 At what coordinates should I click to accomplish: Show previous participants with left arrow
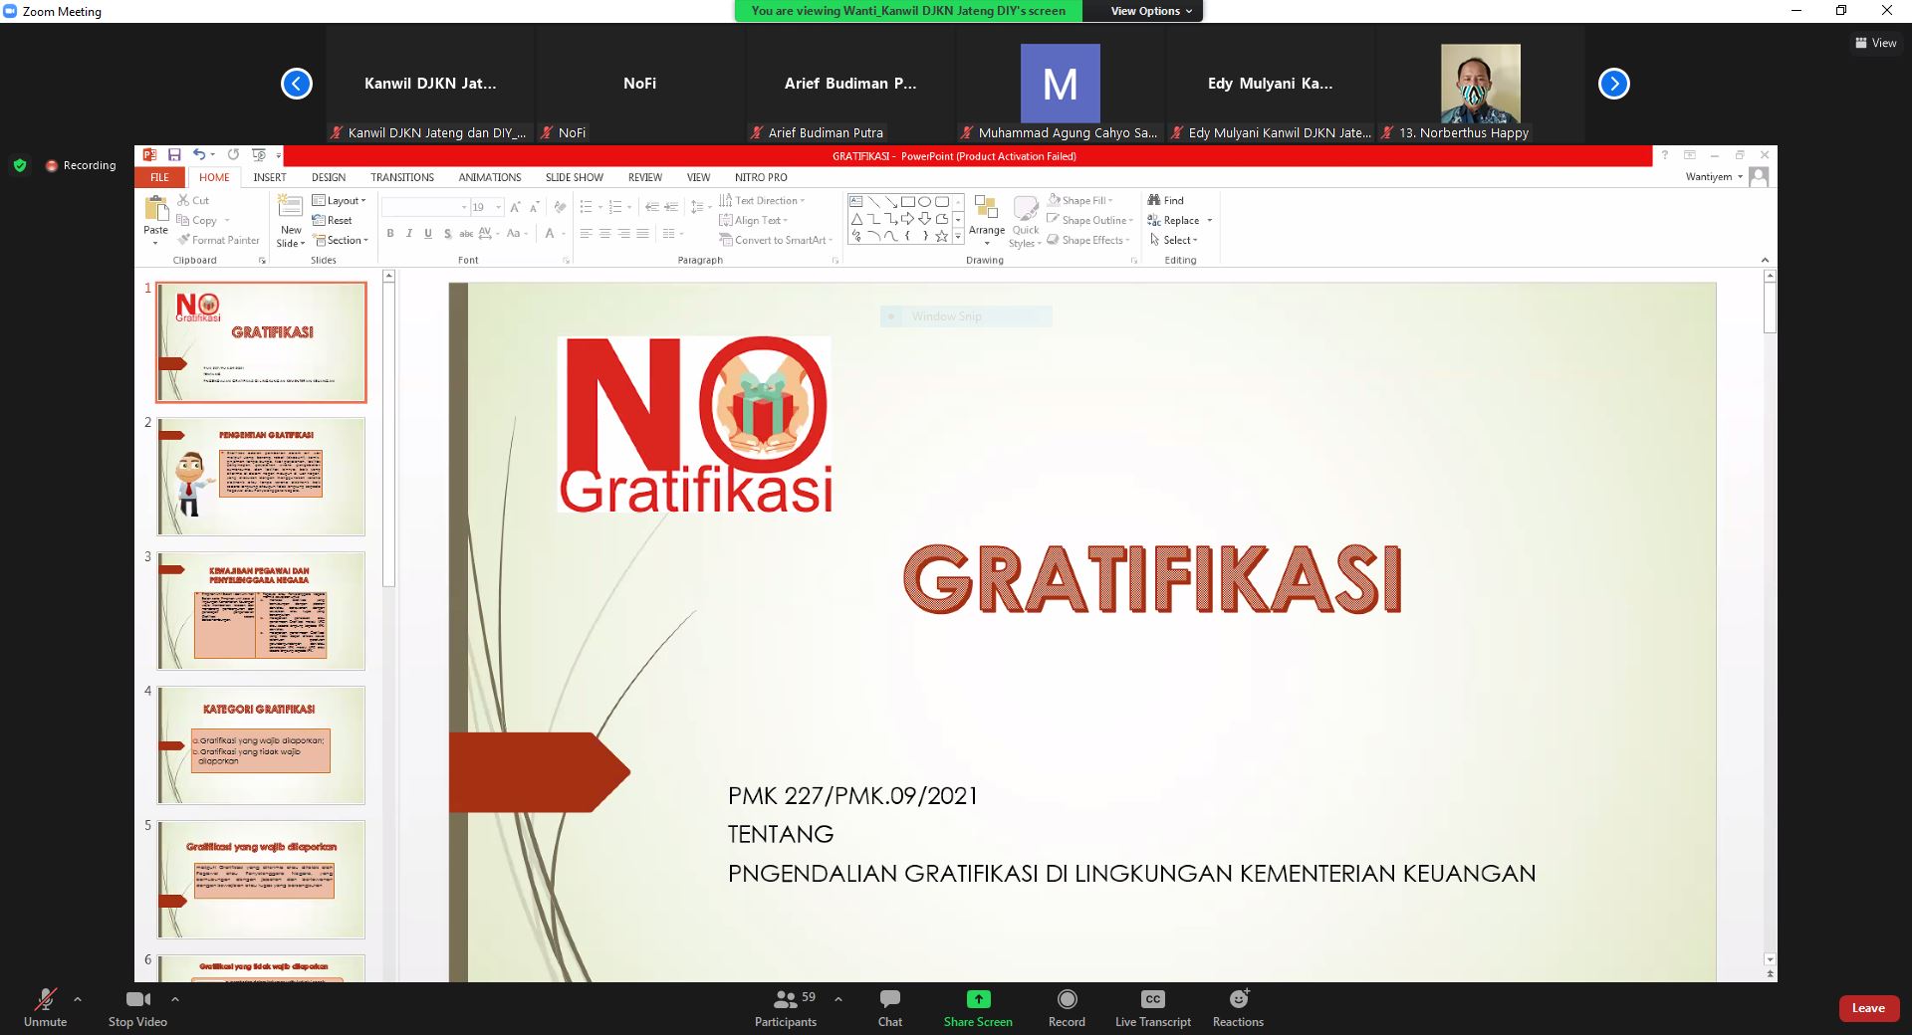297,84
